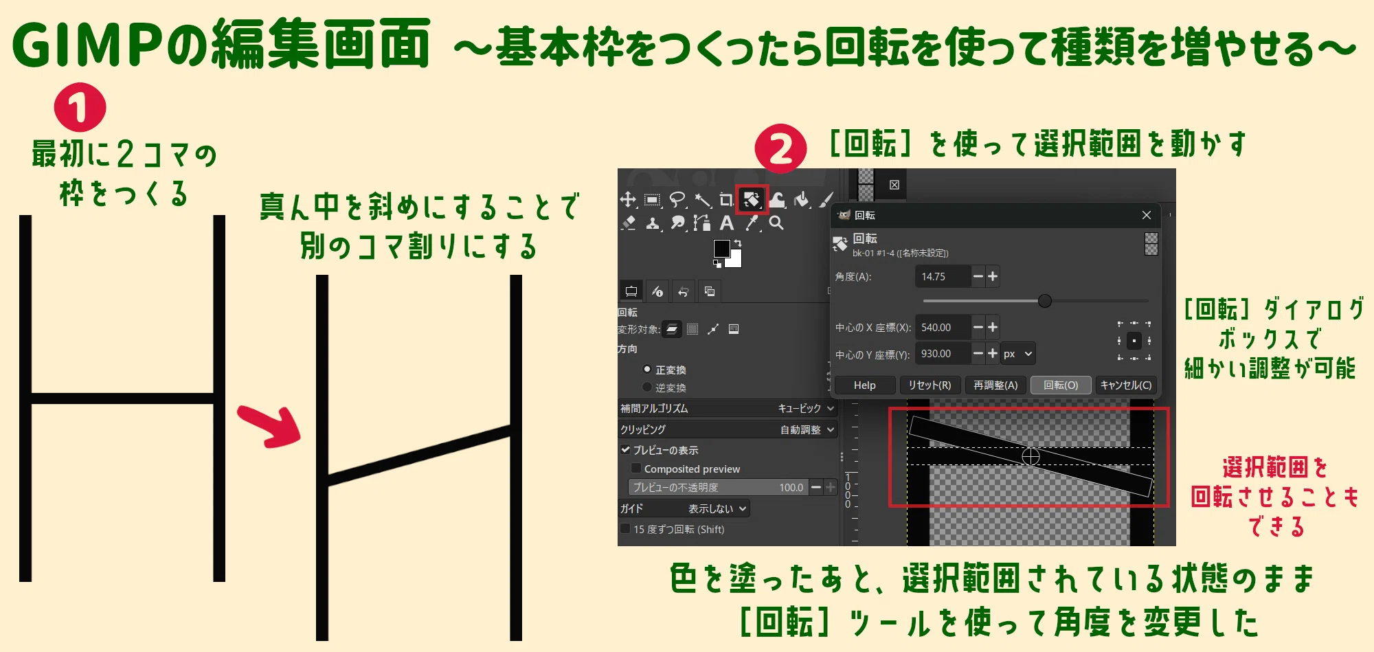Switch to the Device Status tab
This screenshot has width=1374, height=652.
pyautogui.click(x=657, y=291)
